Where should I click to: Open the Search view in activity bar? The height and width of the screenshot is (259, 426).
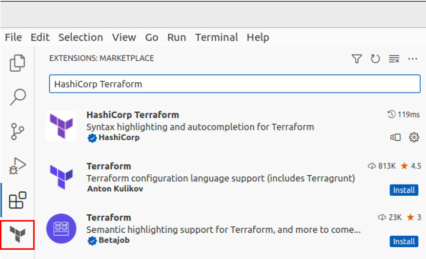pos(18,97)
